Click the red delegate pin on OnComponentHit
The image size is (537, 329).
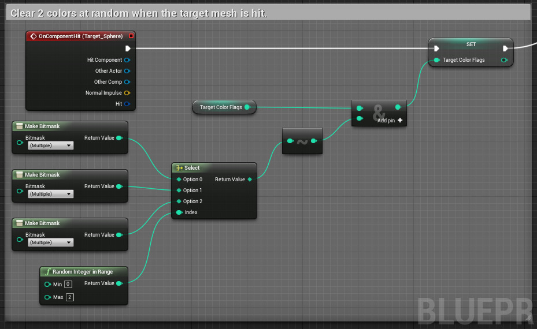point(131,36)
